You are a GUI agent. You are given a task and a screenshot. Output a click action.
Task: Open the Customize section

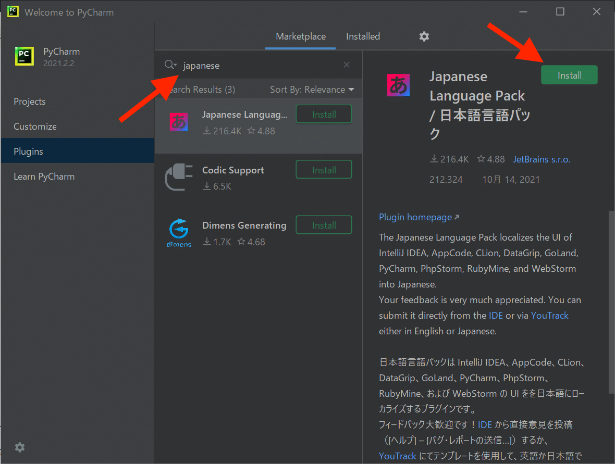tap(77, 127)
